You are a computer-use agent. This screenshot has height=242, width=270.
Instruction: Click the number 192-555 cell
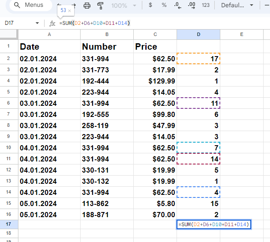pos(107,114)
